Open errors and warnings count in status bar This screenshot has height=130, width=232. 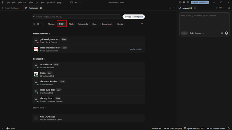(x=10, y=128)
